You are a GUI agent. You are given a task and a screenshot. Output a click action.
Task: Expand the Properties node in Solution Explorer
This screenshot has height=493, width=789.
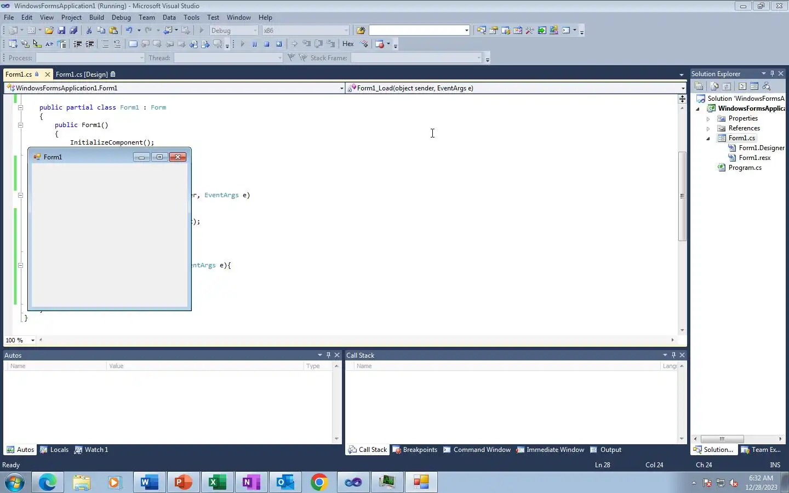coord(708,118)
